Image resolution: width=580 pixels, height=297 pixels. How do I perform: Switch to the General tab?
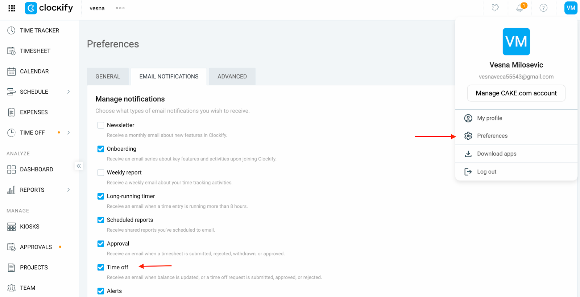pos(108,77)
